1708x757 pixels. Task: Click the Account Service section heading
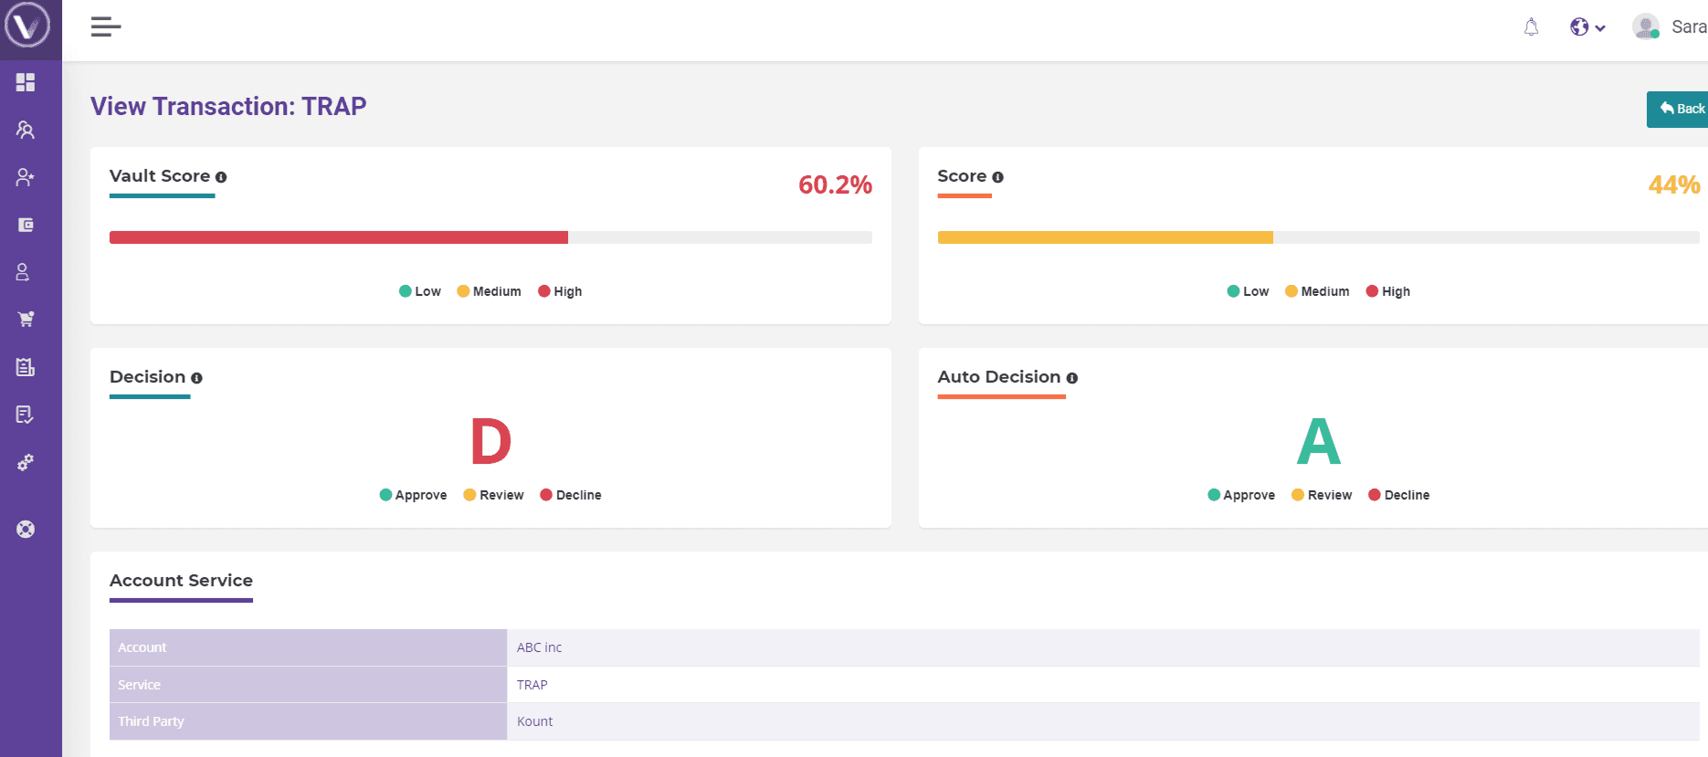pyautogui.click(x=181, y=581)
